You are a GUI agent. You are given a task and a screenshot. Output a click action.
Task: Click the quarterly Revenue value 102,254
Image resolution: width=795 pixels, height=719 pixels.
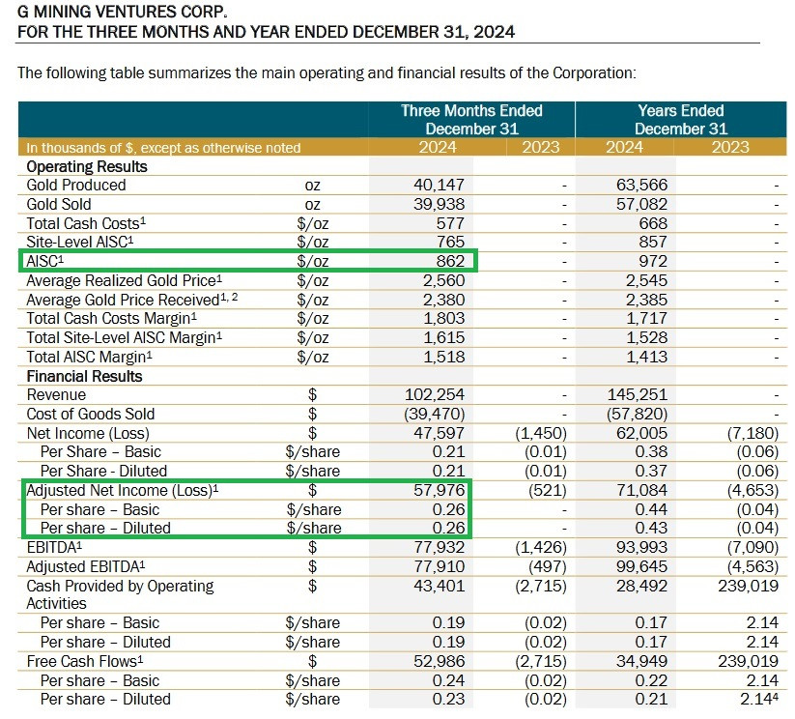tap(434, 395)
